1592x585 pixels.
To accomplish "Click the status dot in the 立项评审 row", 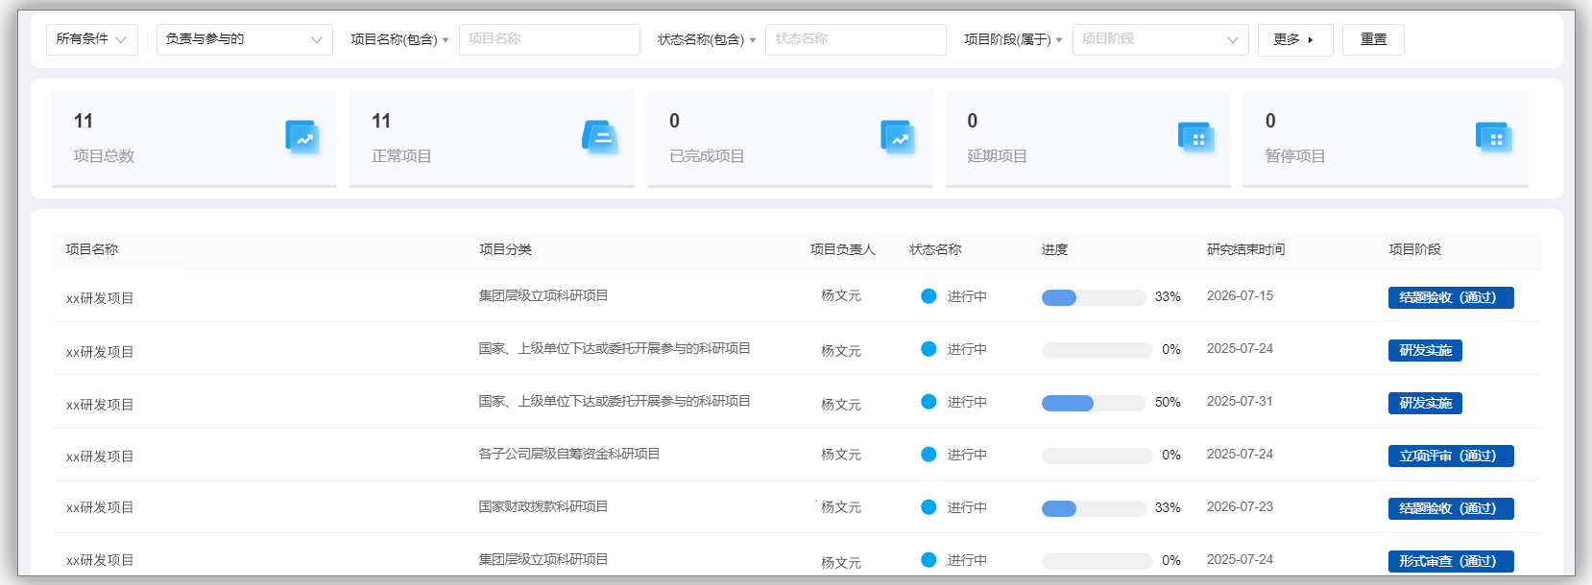I will coord(929,455).
